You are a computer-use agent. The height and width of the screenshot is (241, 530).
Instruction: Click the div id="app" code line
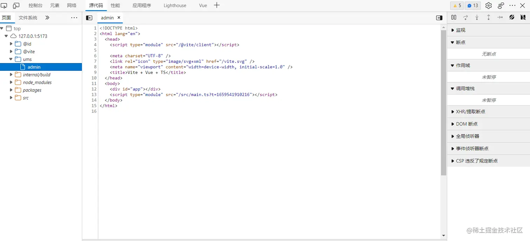(135, 89)
